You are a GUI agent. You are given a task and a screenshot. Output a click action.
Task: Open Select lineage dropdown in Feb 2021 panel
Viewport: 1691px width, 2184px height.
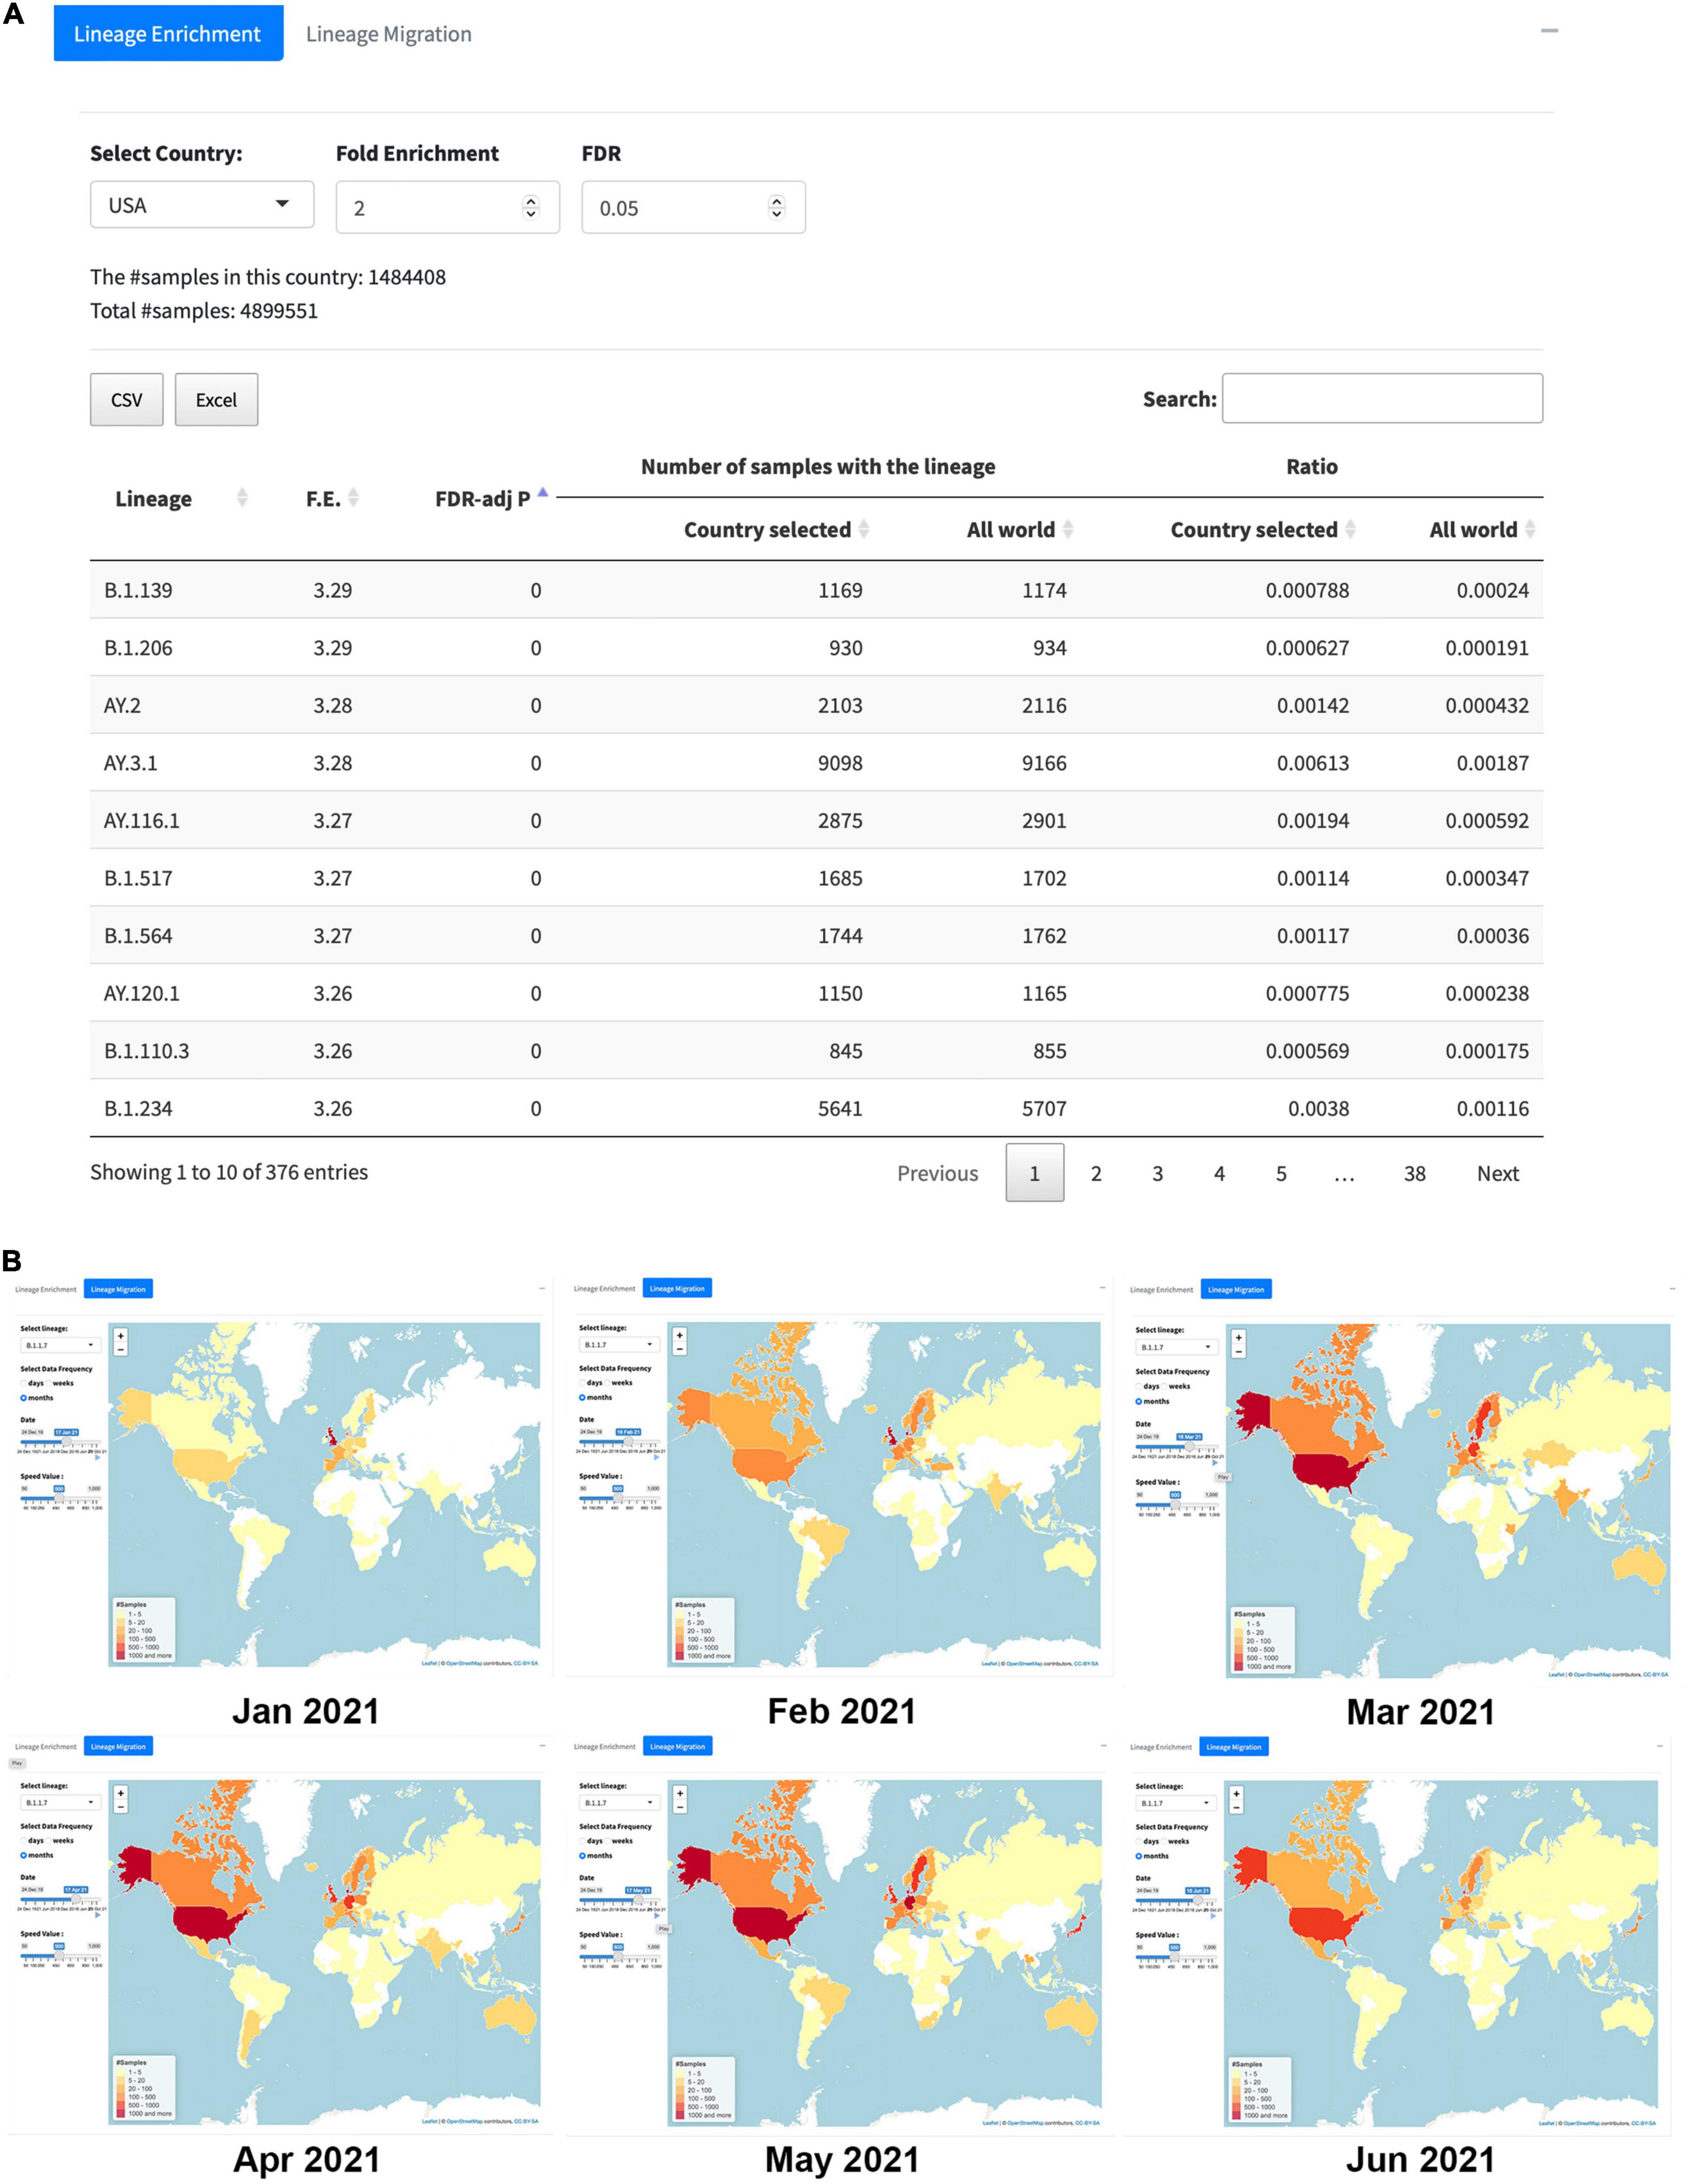point(619,1345)
